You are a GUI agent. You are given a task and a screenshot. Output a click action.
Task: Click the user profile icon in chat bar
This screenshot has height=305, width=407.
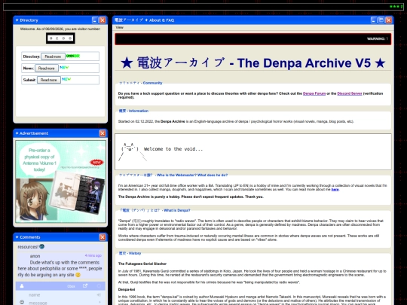tap(22, 286)
